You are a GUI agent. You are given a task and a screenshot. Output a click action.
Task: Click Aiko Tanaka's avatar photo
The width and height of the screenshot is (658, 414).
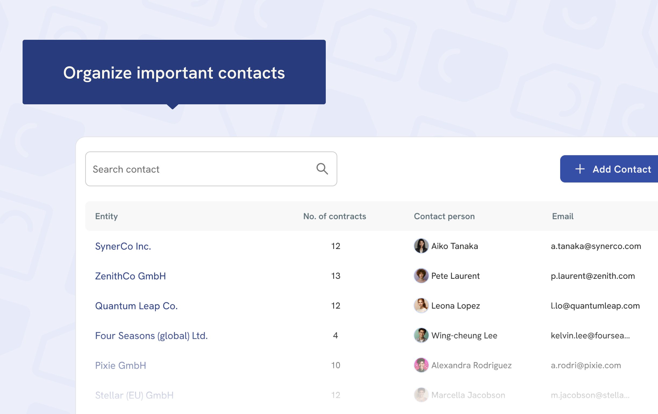[x=421, y=246]
